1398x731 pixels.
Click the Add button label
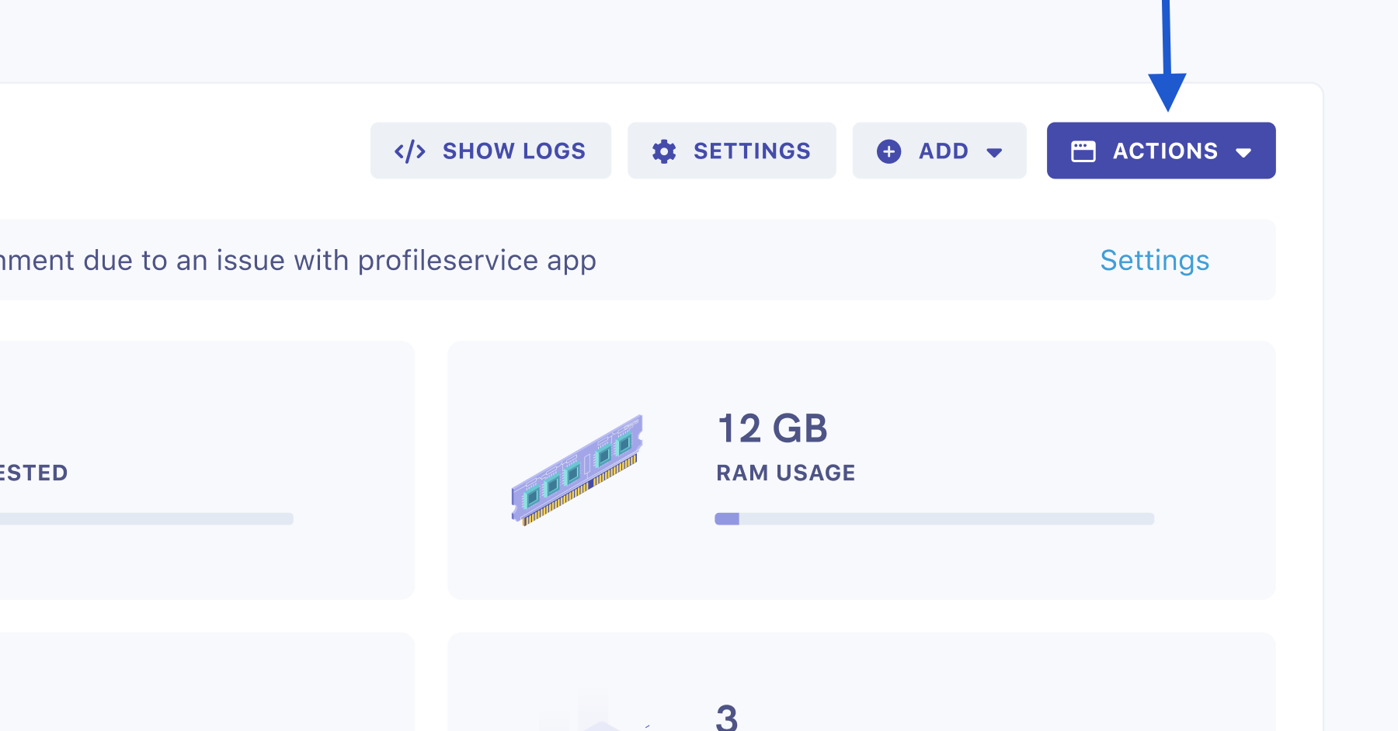[944, 151]
